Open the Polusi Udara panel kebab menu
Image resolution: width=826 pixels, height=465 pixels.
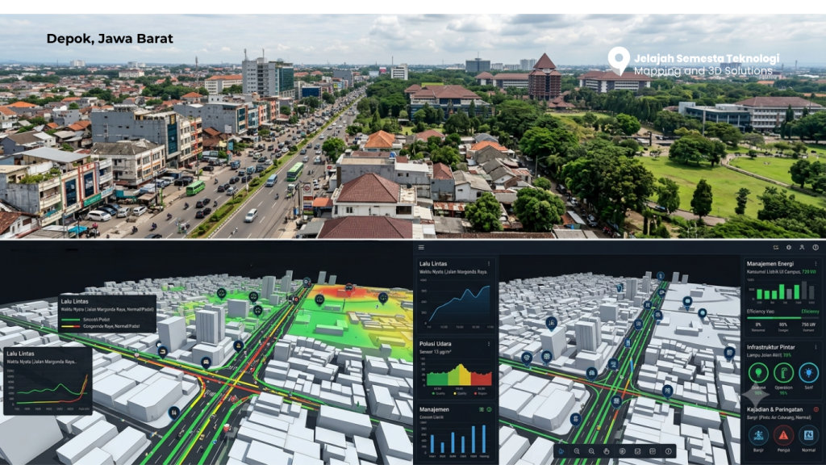[x=489, y=344]
